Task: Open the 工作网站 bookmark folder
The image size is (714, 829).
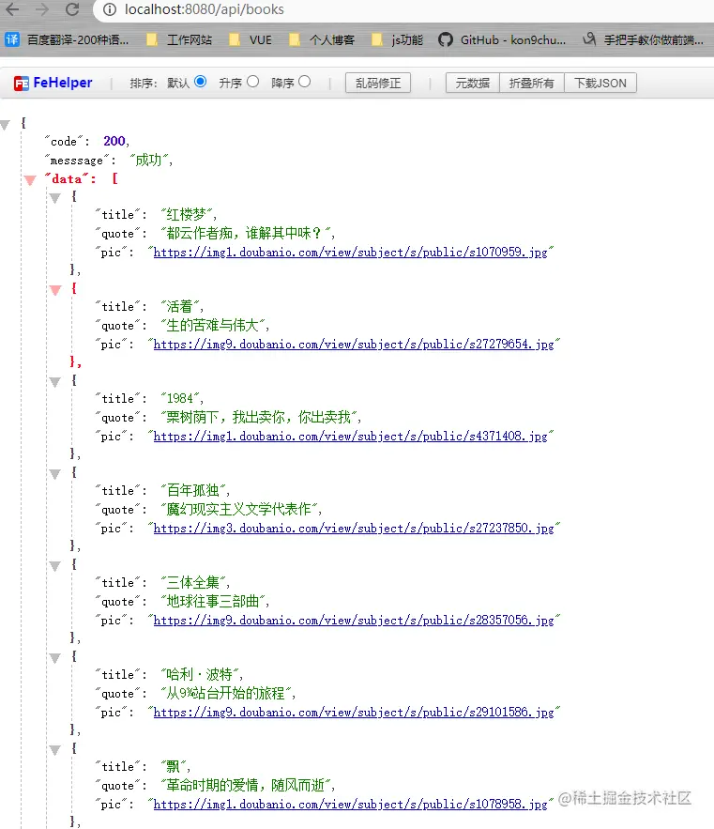Action: coord(179,39)
